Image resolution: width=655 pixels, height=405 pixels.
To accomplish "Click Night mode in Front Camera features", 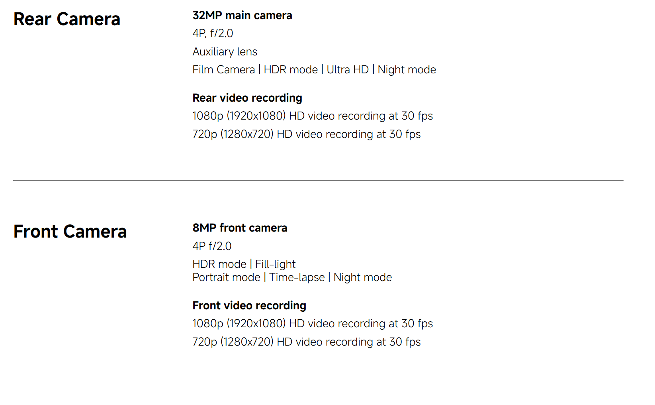I will point(363,277).
